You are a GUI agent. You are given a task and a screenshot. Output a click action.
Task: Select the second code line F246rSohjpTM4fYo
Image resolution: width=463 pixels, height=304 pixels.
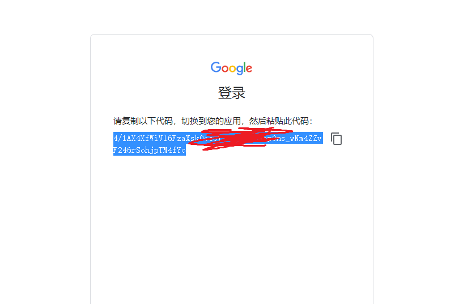click(150, 150)
